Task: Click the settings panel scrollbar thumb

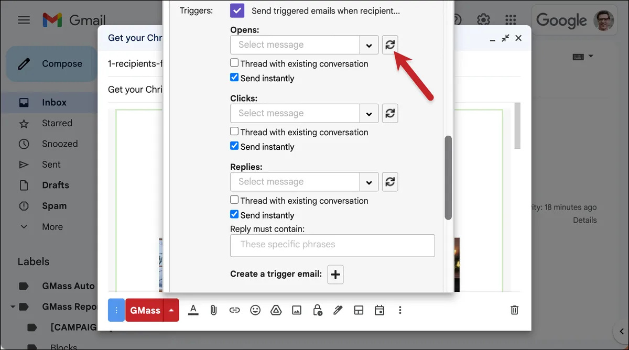Action: pos(448,178)
